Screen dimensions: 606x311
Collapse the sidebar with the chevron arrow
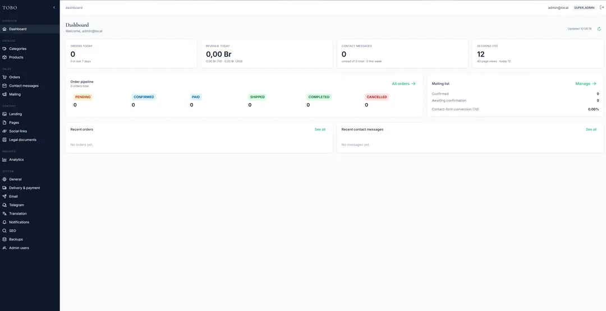pyautogui.click(x=54, y=7)
